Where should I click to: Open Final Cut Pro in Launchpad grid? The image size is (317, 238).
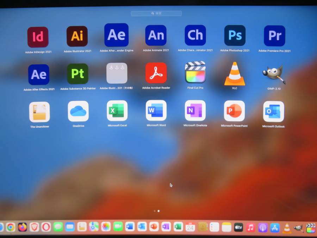195,72
